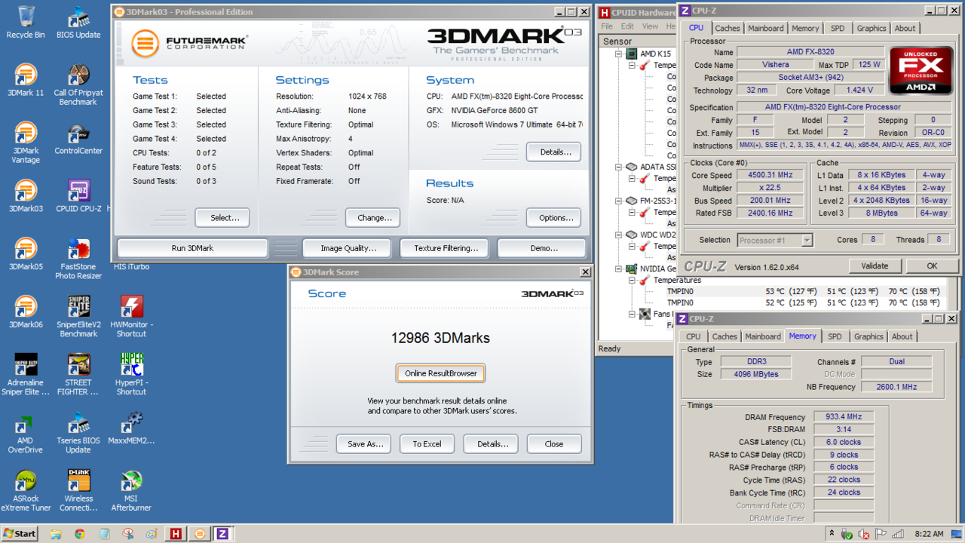Collapse Temperatures under AMD K15
The width and height of the screenshot is (965, 543).
pyautogui.click(x=633, y=66)
